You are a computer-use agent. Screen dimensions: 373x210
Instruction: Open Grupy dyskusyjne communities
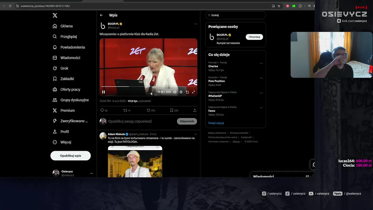[x=71, y=100]
